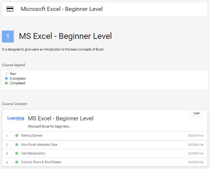The image size is (210, 169).
Task: Click the green Completed legend dot
Action: point(6,83)
